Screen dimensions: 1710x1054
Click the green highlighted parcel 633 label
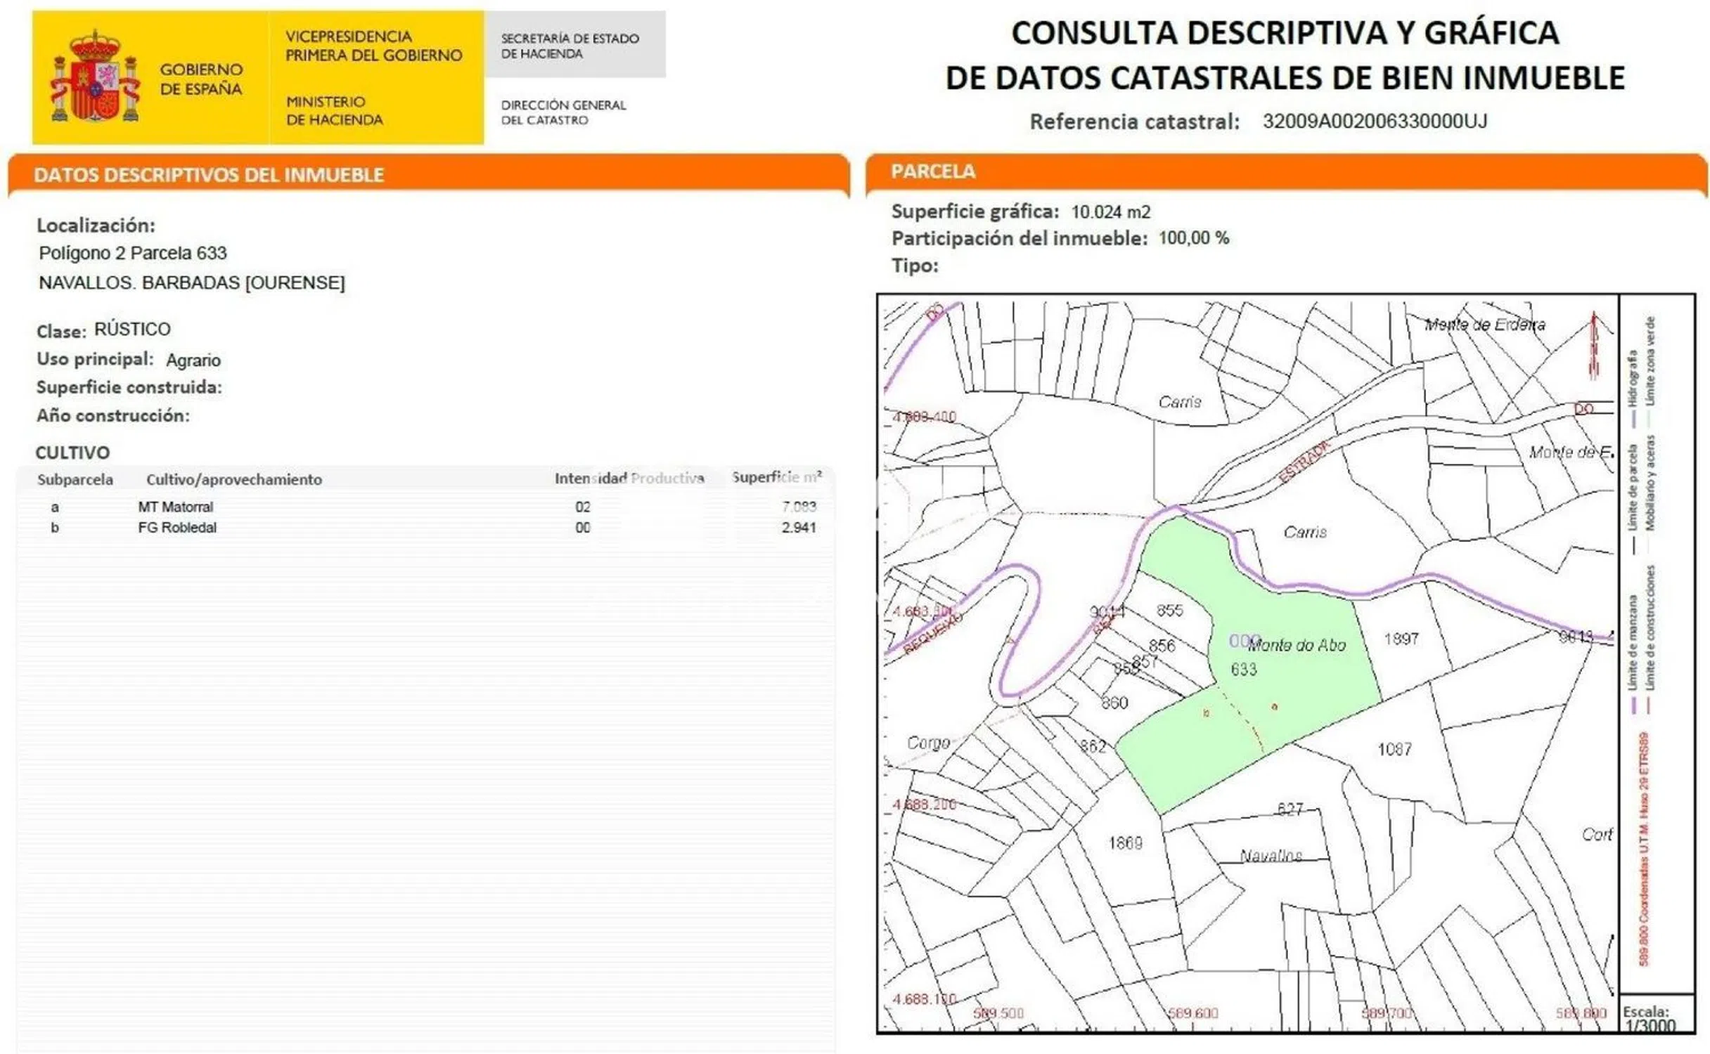click(1244, 669)
